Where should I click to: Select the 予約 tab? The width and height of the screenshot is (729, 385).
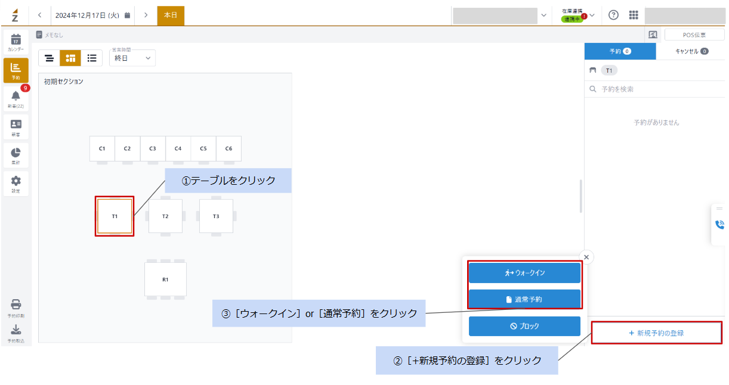pyautogui.click(x=620, y=51)
